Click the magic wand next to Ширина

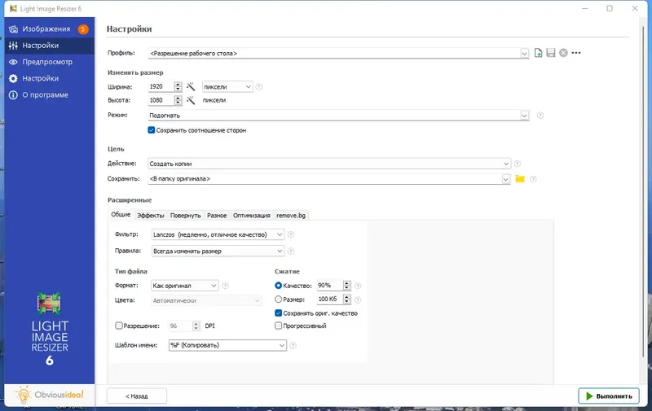click(191, 86)
